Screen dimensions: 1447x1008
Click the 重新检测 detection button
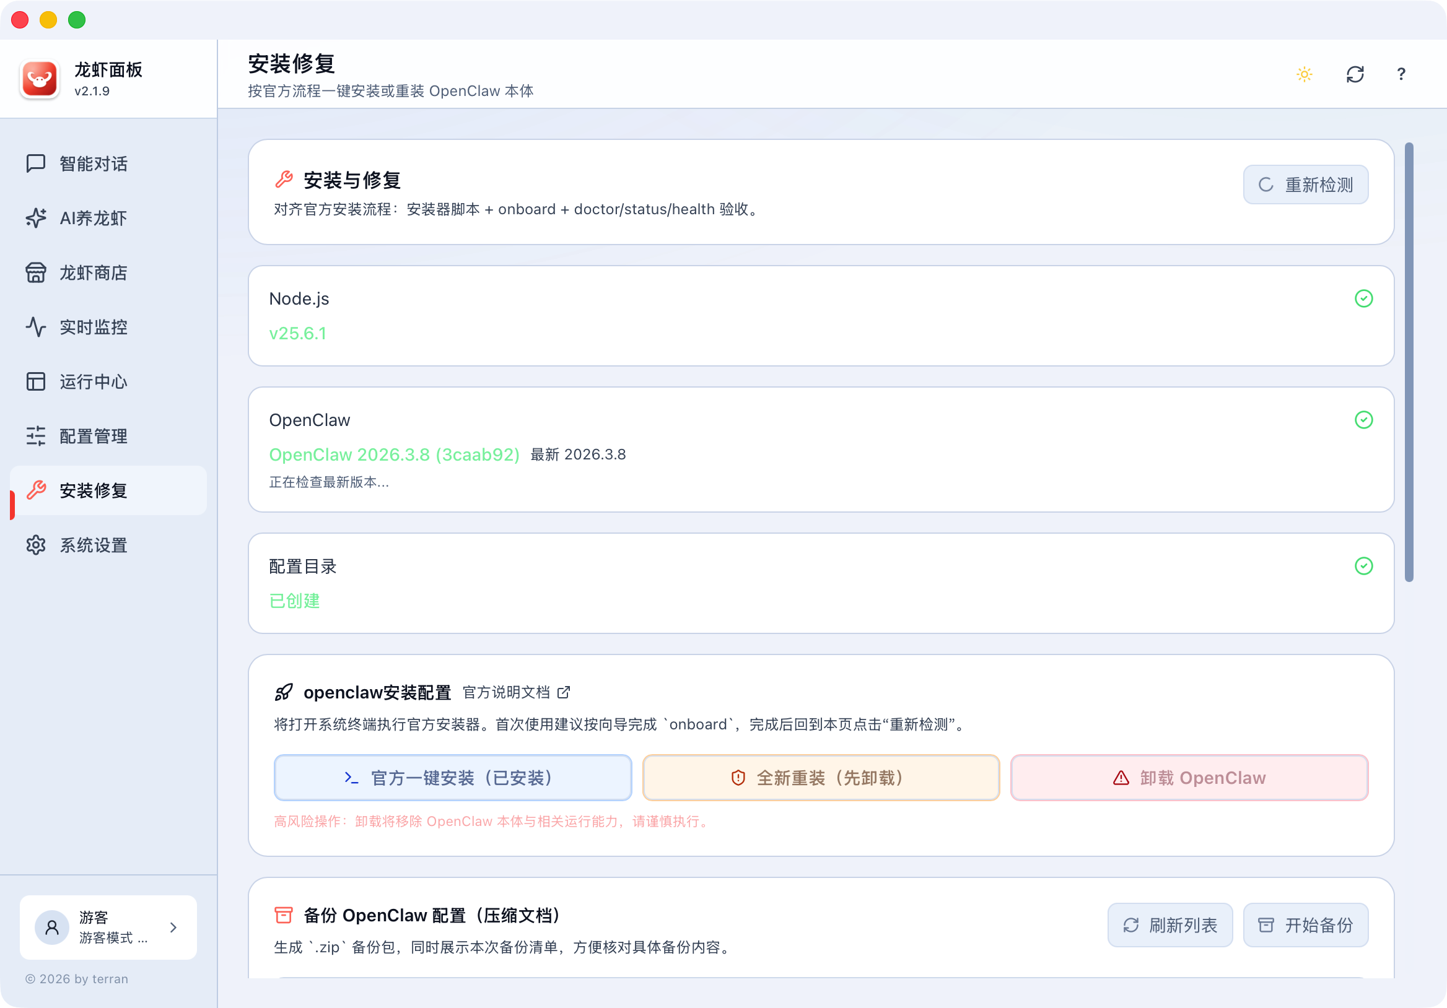click(1305, 184)
